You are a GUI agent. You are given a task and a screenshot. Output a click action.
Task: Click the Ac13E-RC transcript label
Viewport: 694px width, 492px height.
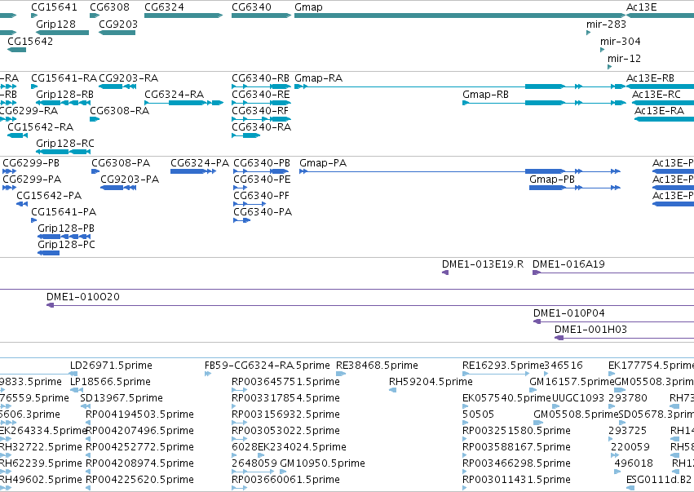pos(656,95)
